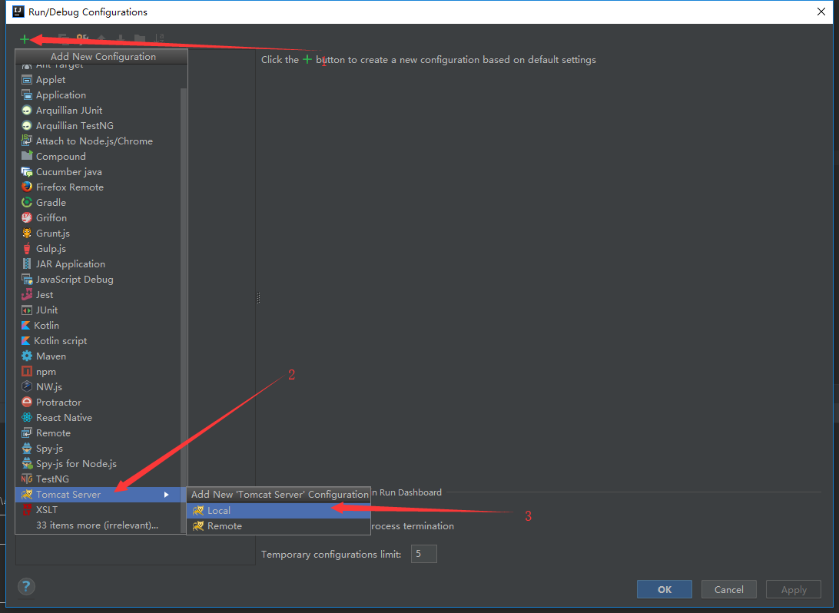This screenshot has width=839, height=613.
Task: Choose Firefox Remote configuration
Action: (x=101, y=187)
